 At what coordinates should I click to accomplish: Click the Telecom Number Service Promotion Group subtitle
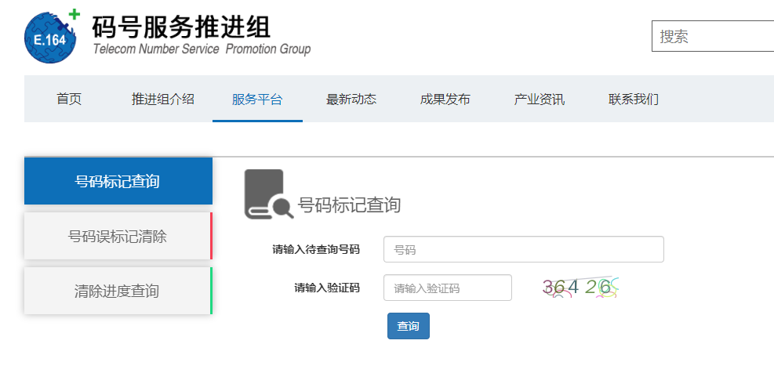tap(202, 49)
